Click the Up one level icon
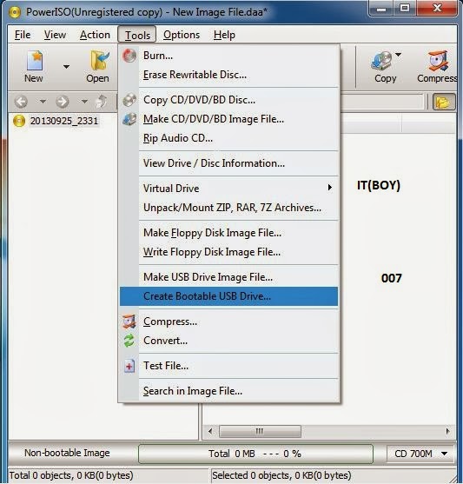The height and width of the screenshot is (484, 463). click(x=102, y=102)
